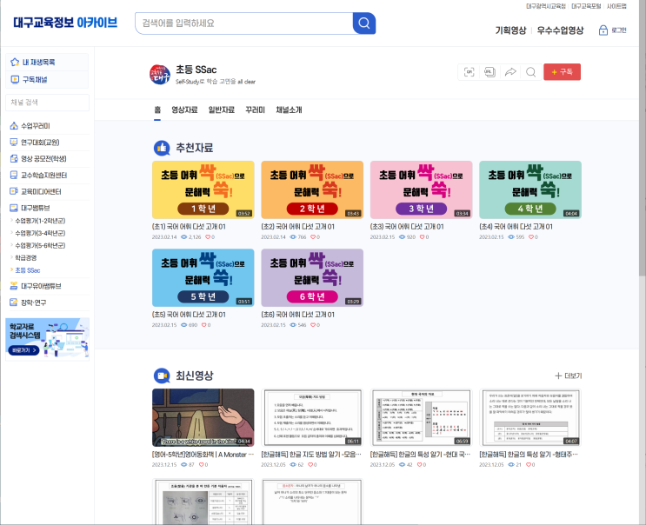Click 더보기 for latest videos
The width and height of the screenshot is (646, 525).
point(568,375)
